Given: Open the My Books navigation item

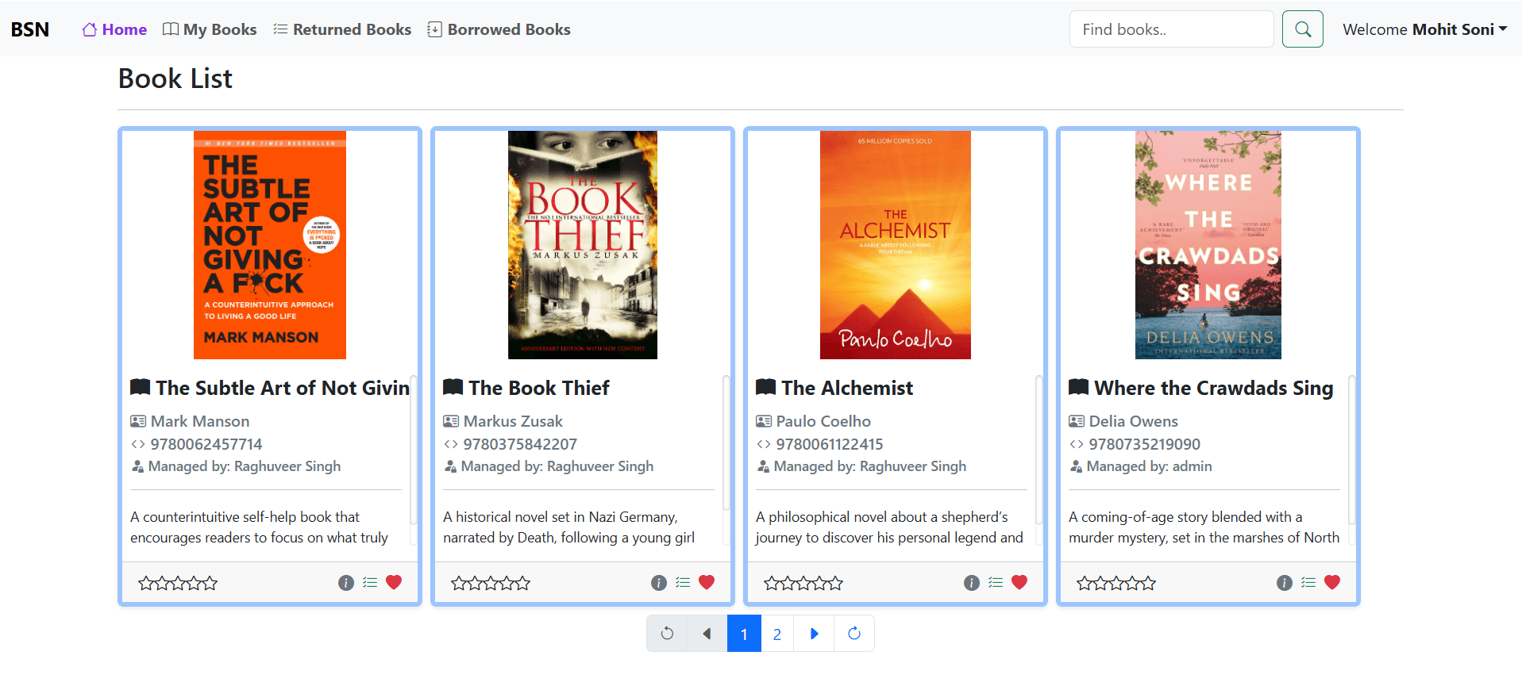Looking at the screenshot, I should click(210, 29).
